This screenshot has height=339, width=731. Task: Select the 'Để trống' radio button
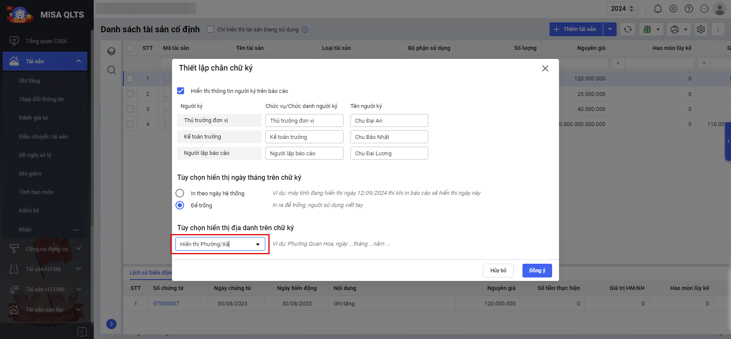(x=180, y=205)
